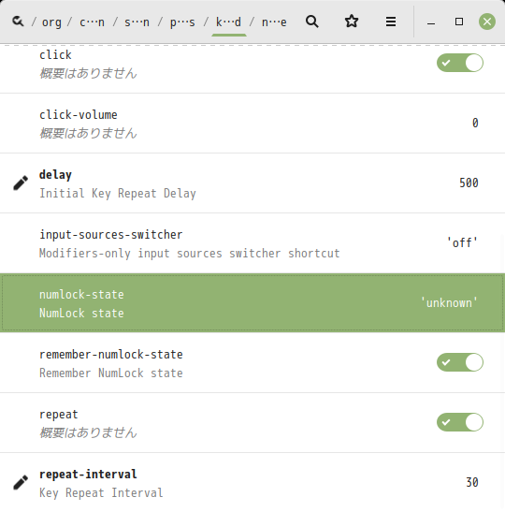Click the click key name
The width and height of the screenshot is (505, 512).
[x=55, y=54]
